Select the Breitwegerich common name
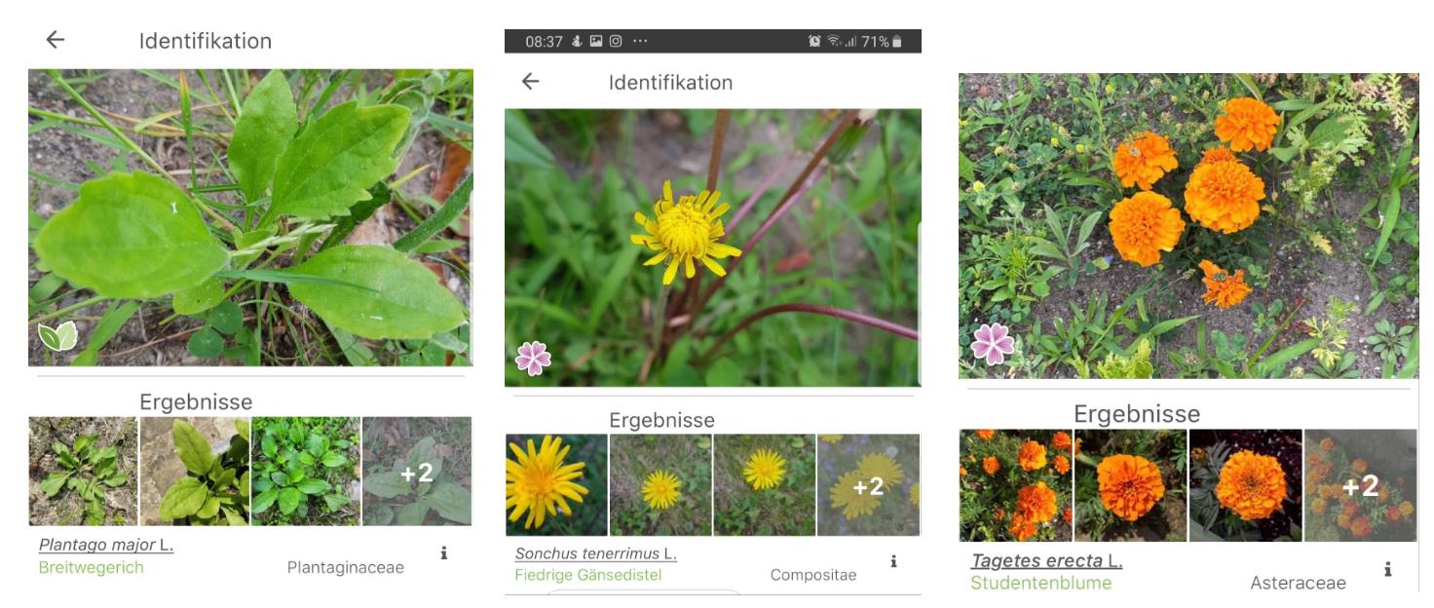Image resolution: width=1434 pixels, height=608 pixels. (91, 567)
